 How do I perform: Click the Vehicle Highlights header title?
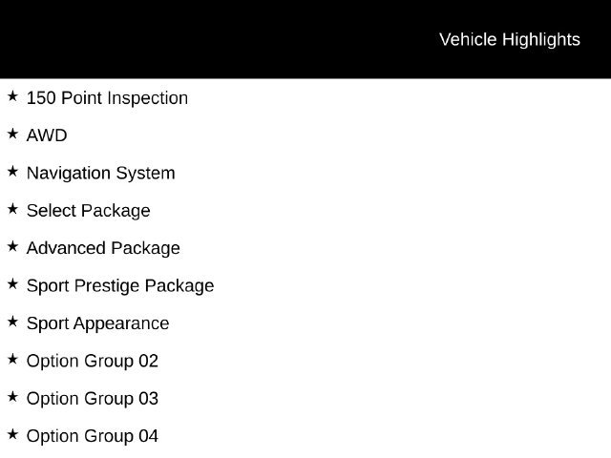pos(510,40)
